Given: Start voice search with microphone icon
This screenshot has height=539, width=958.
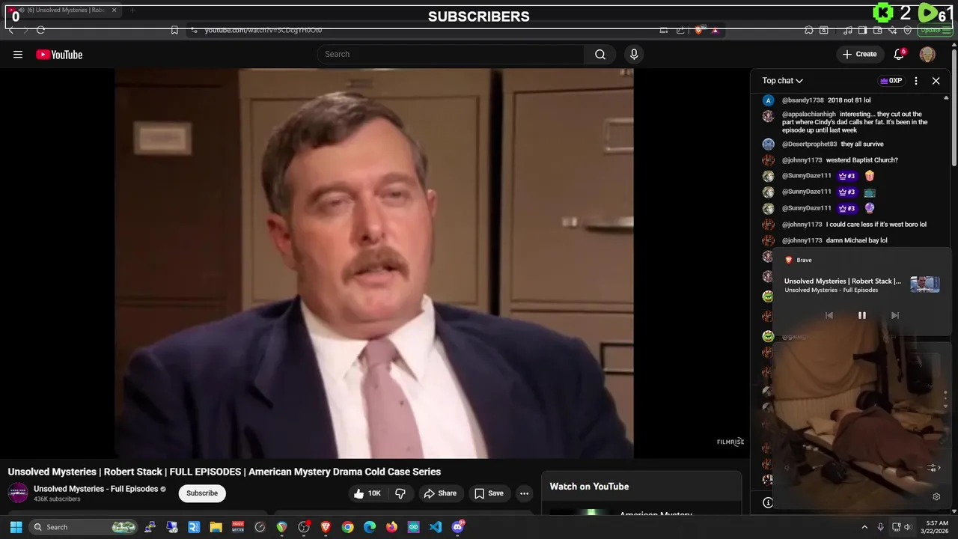Looking at the screenshot, I should pos(634,54).
